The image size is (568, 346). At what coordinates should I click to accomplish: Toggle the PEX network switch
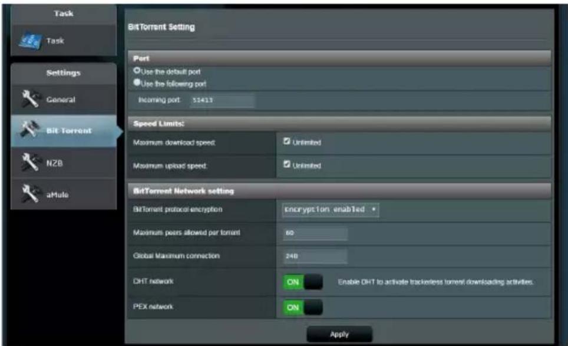click(x=303, y=307)
